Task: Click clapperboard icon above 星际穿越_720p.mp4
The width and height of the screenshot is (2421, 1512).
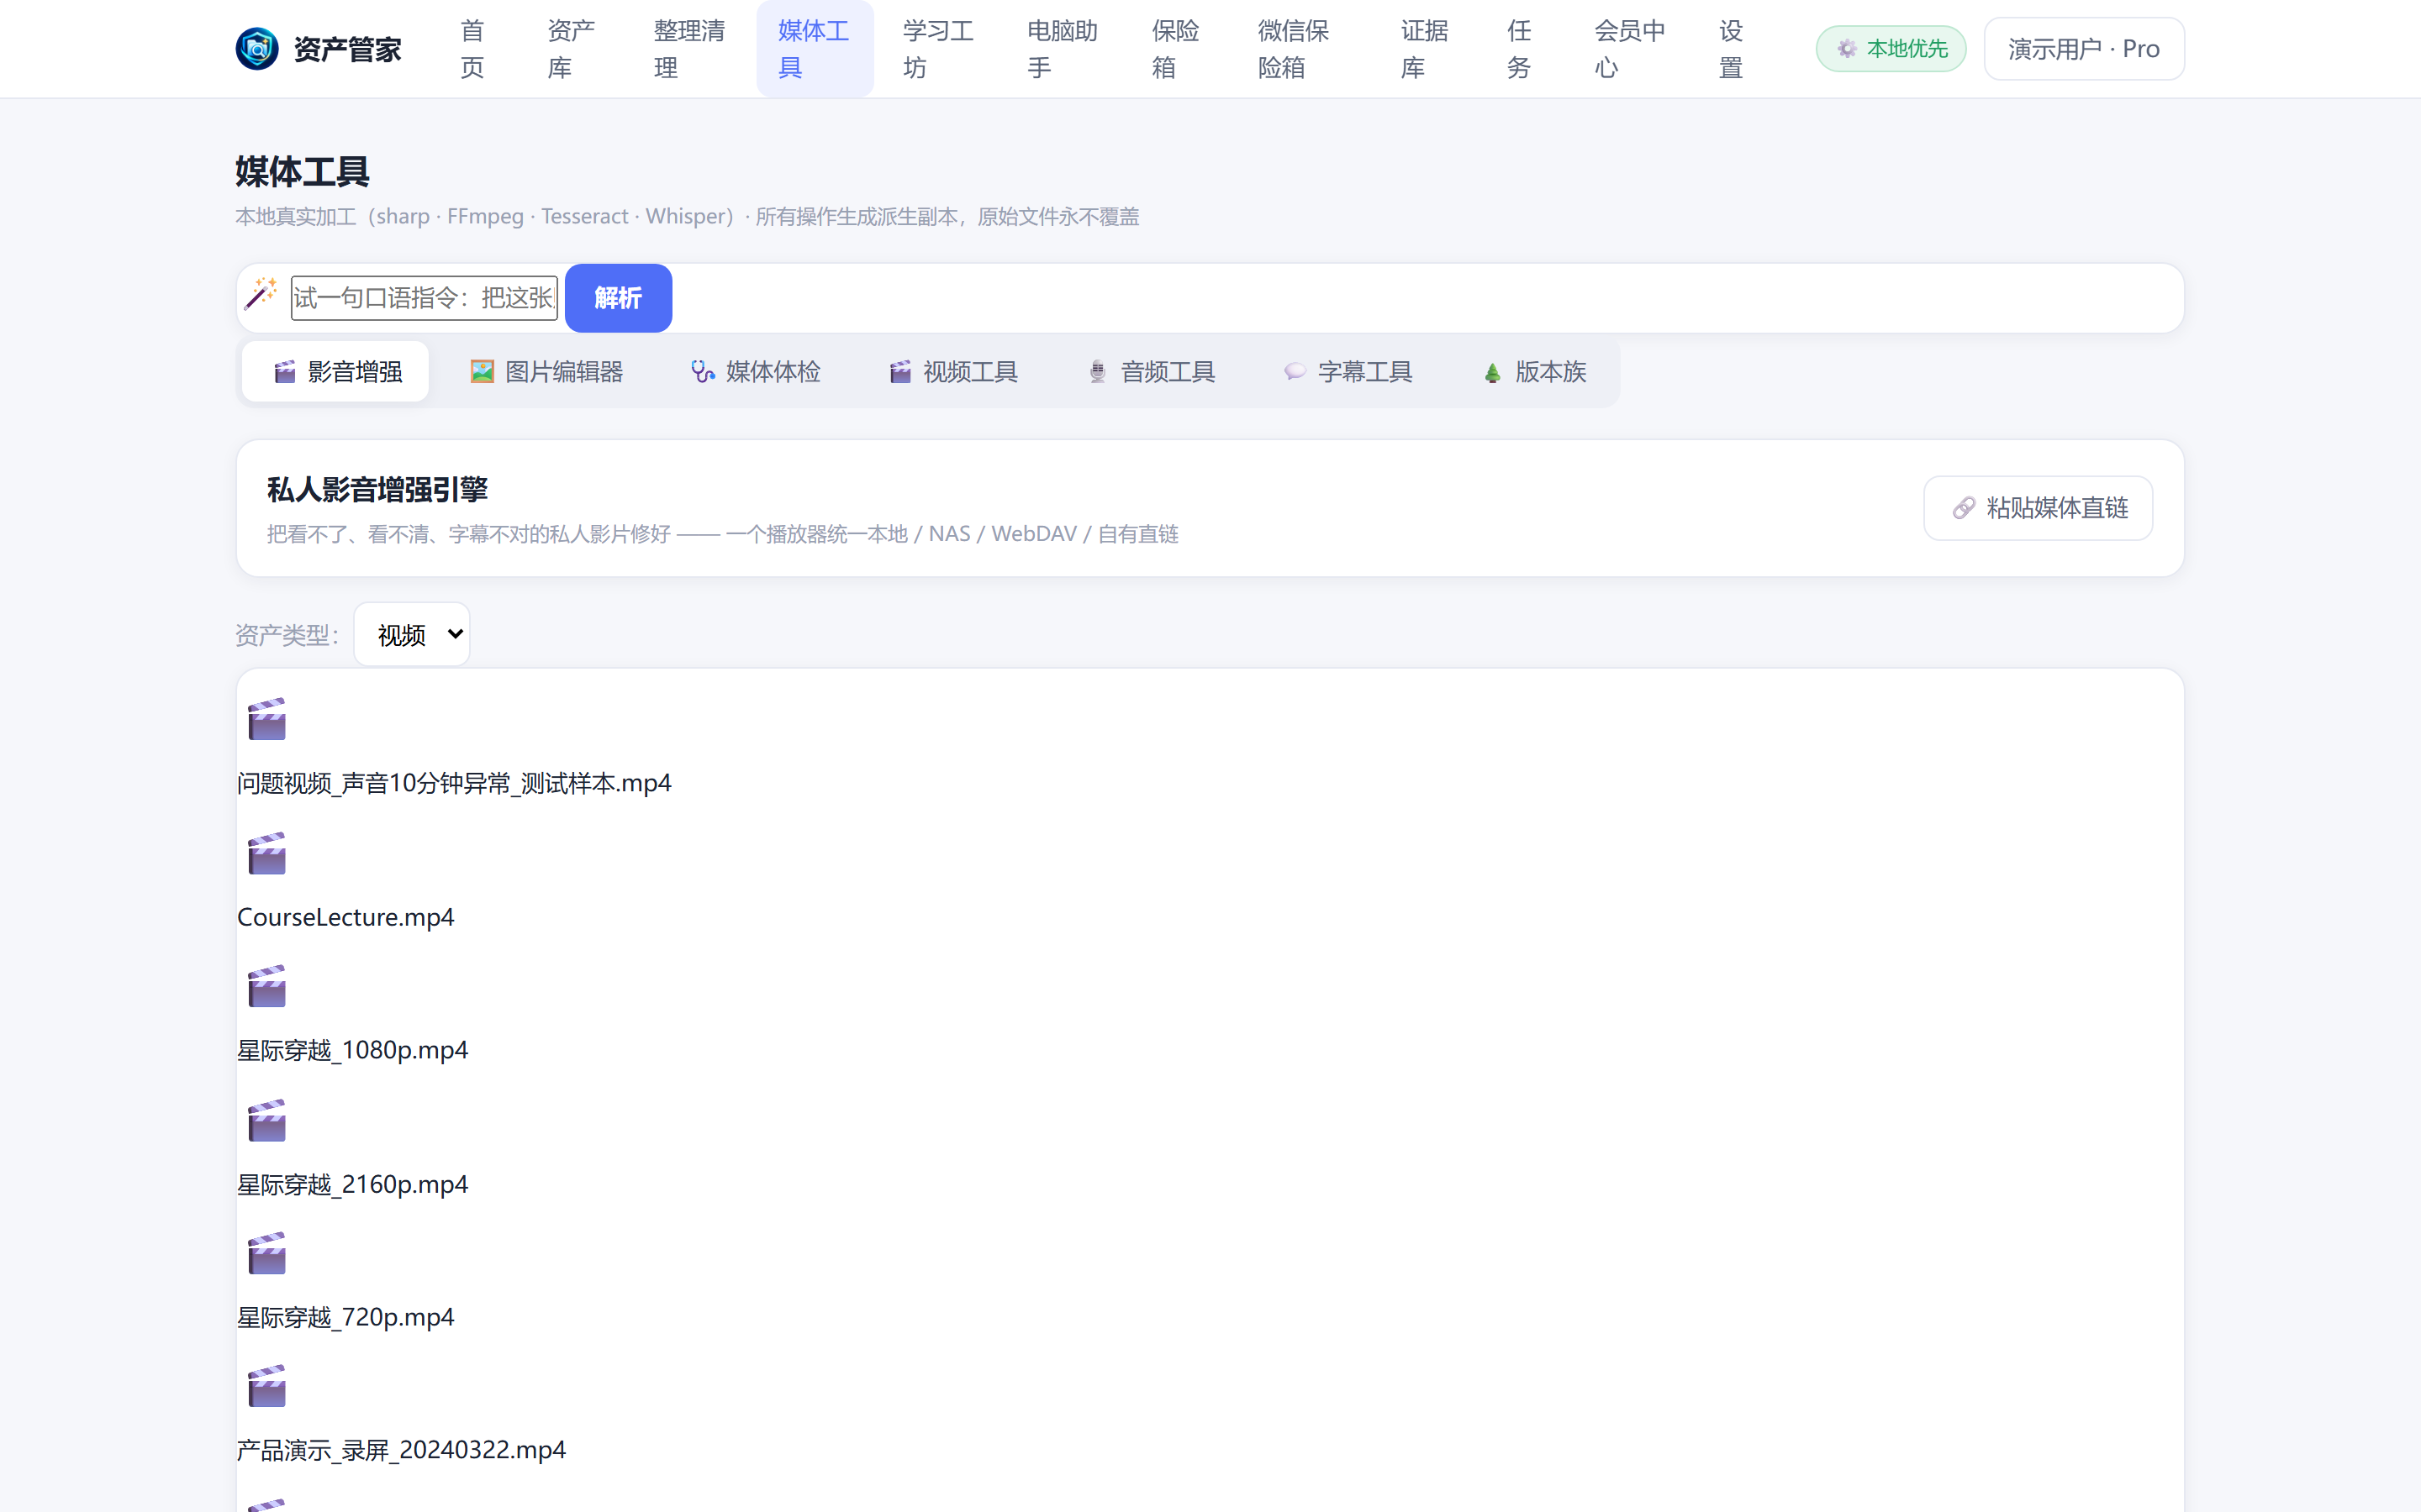Action: pos(267,1253)
